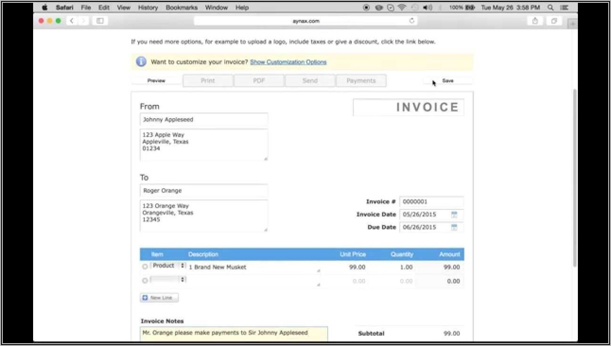Click Show Customization Options link

point(288,61)
